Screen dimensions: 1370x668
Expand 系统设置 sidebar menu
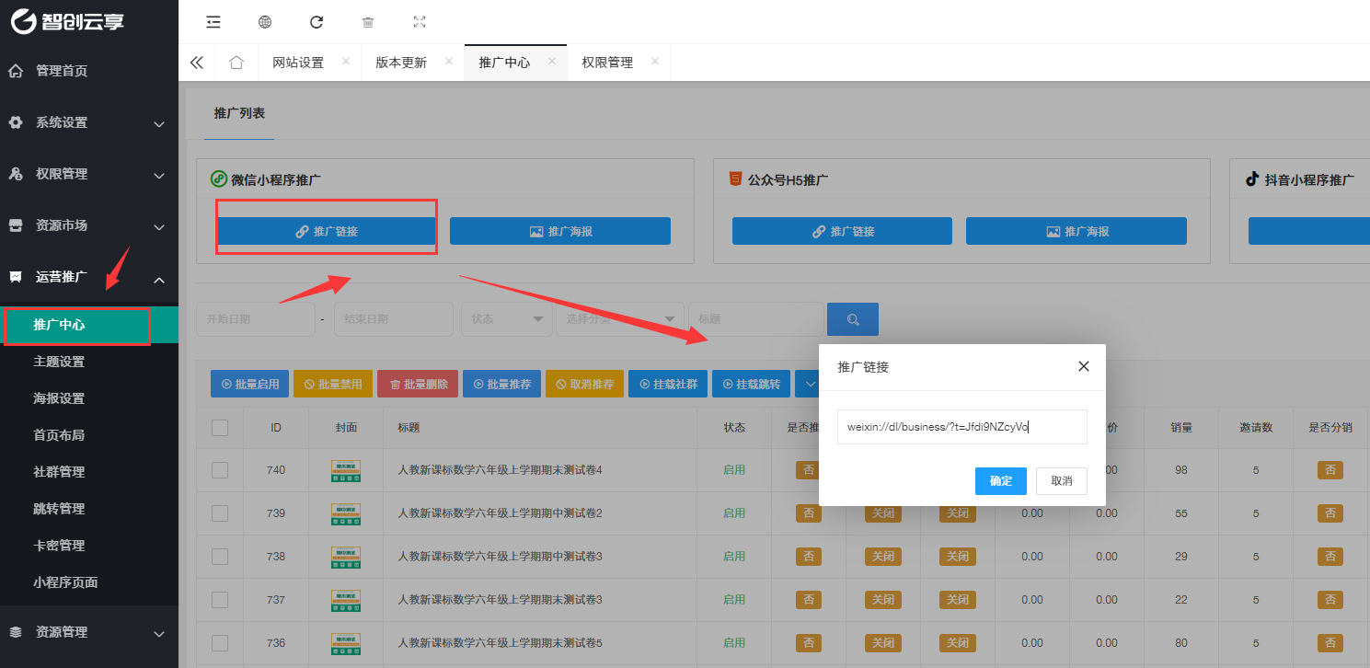[89, 122]
